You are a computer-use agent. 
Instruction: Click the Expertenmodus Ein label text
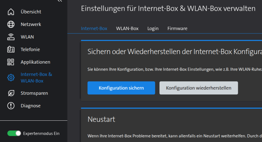41,133
